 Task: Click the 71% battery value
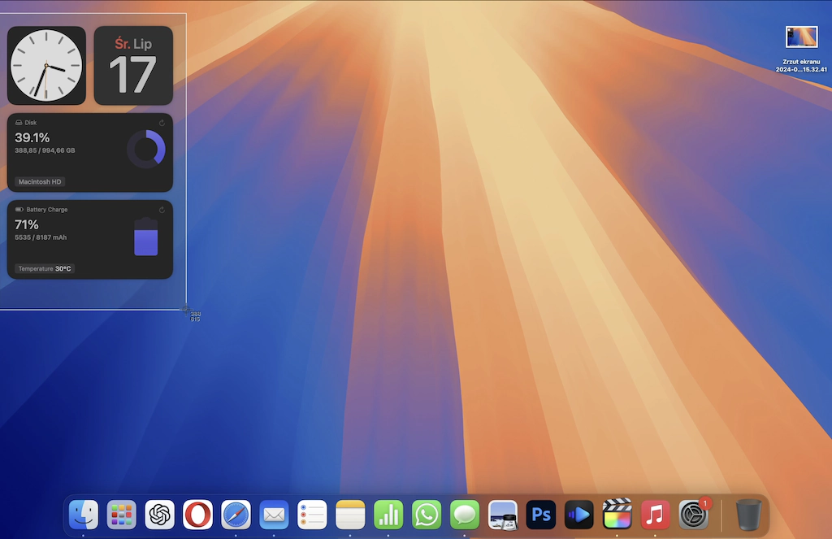(27, 224)
